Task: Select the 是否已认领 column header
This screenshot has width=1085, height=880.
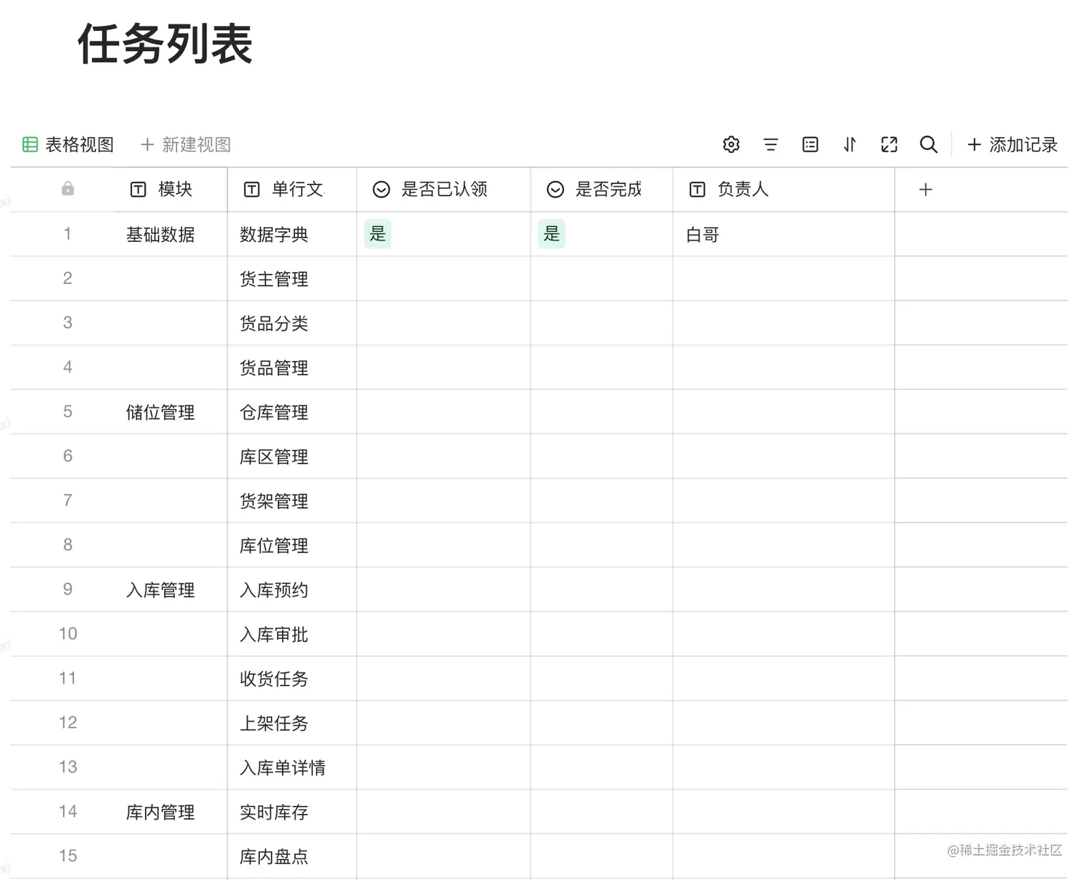Action: [x=443, y=189]
